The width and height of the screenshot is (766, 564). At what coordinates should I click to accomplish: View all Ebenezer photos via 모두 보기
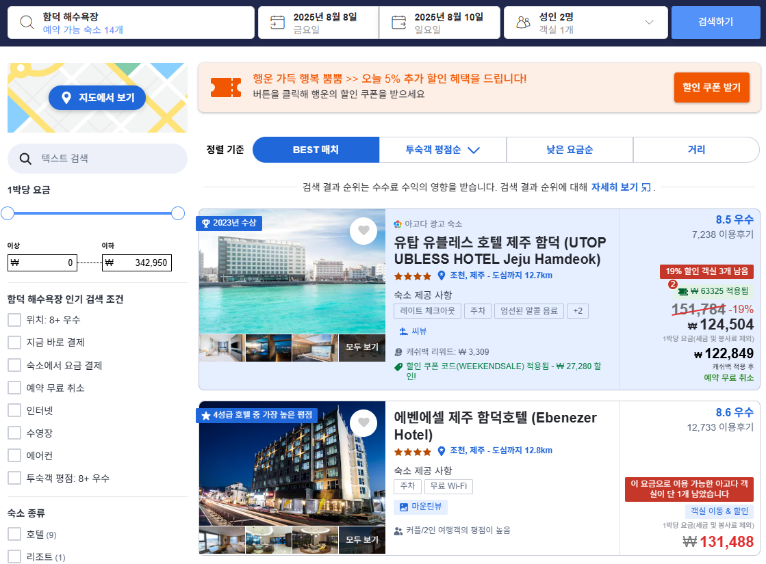coord(362,540)
